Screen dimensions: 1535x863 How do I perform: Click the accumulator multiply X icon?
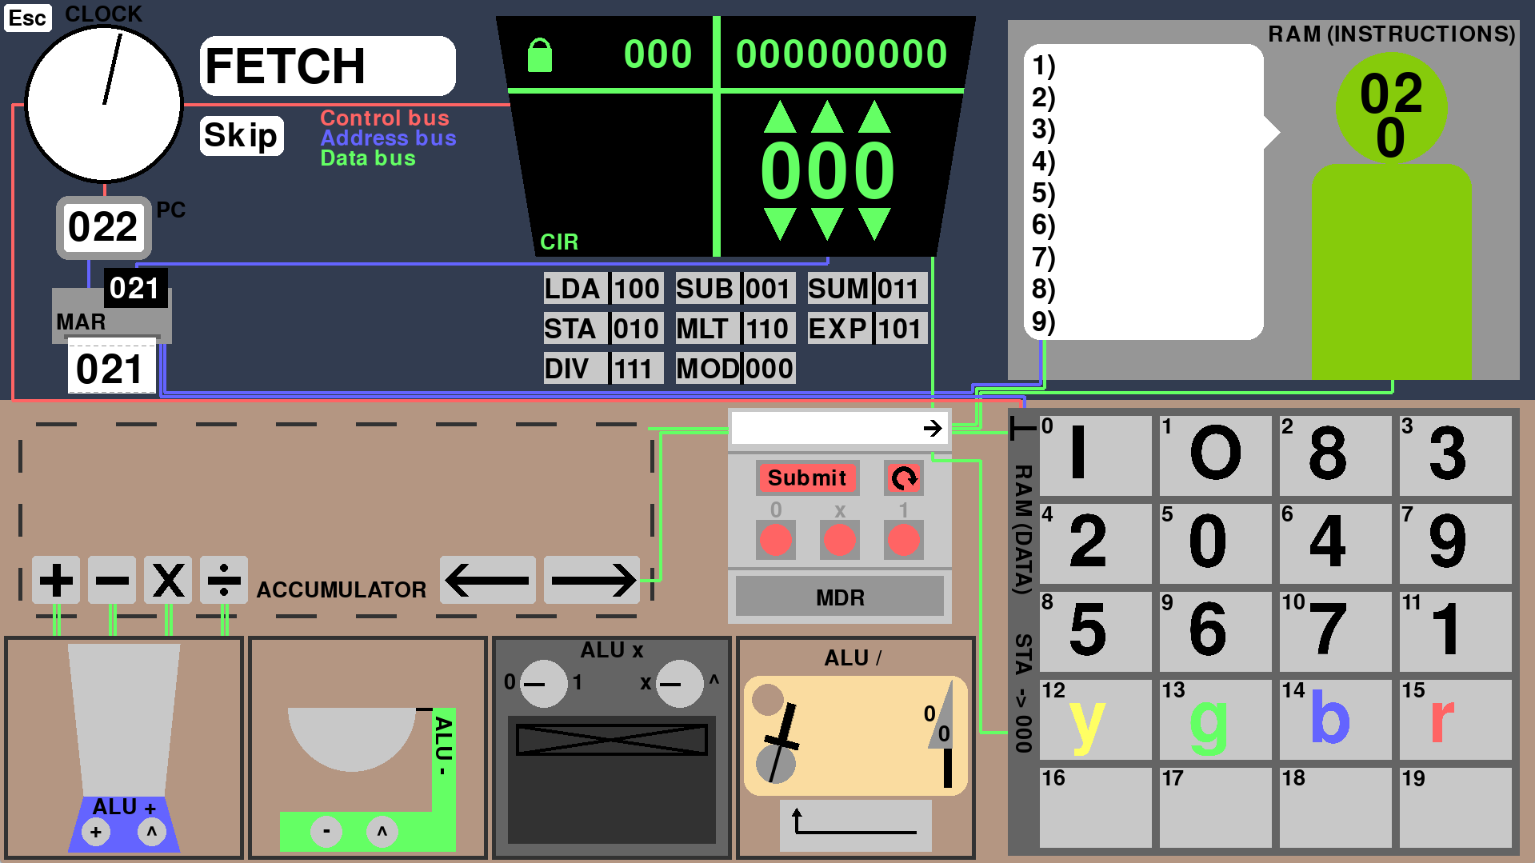[x=168, y=580]
